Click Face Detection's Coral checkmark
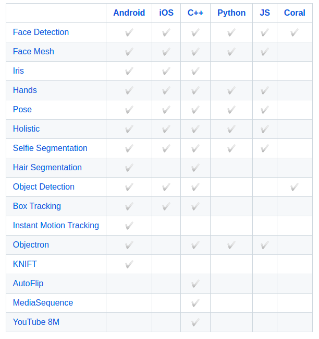The image size is (319, 339). click(x=295, y=32)
